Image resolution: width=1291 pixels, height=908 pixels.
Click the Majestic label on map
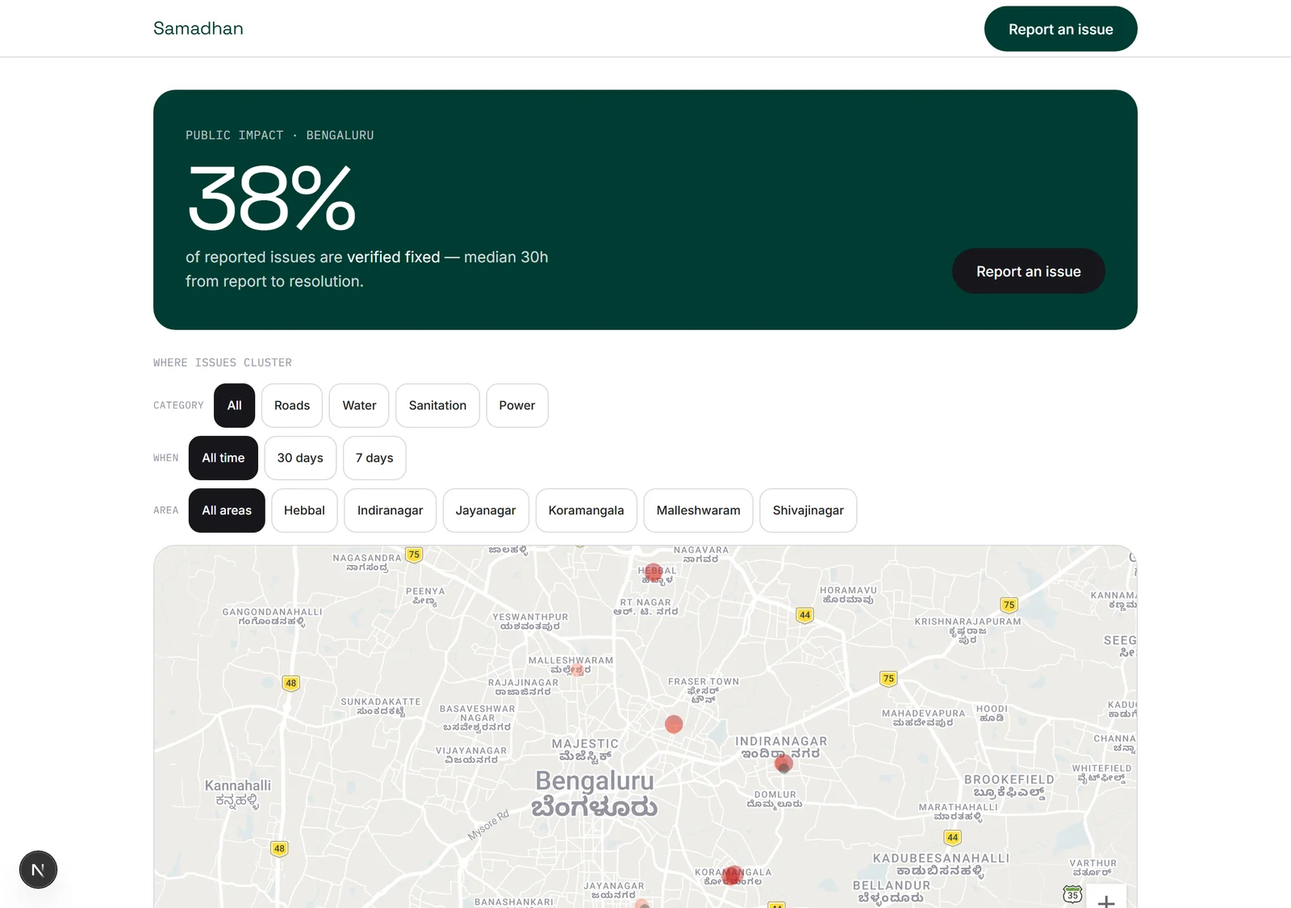coord(585,750)
